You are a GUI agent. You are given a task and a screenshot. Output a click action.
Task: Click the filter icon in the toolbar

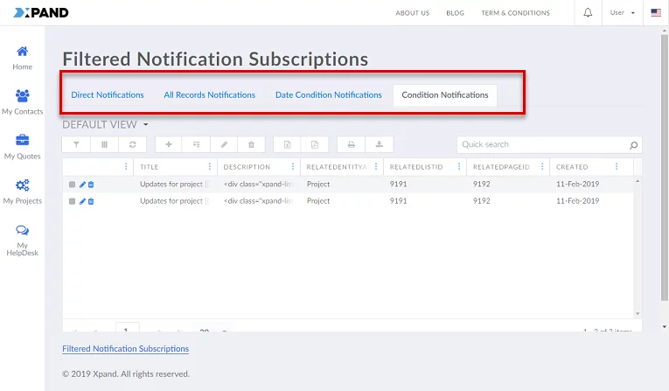(x=76, y=144)
